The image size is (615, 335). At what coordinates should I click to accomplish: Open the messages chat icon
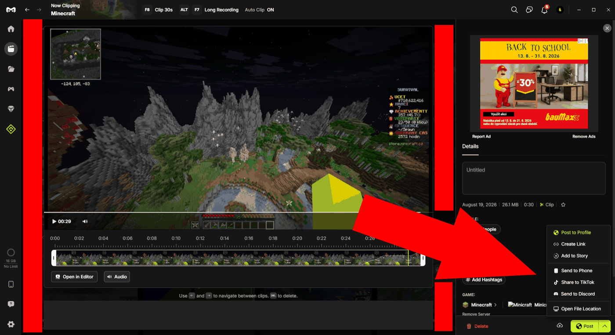529,10
